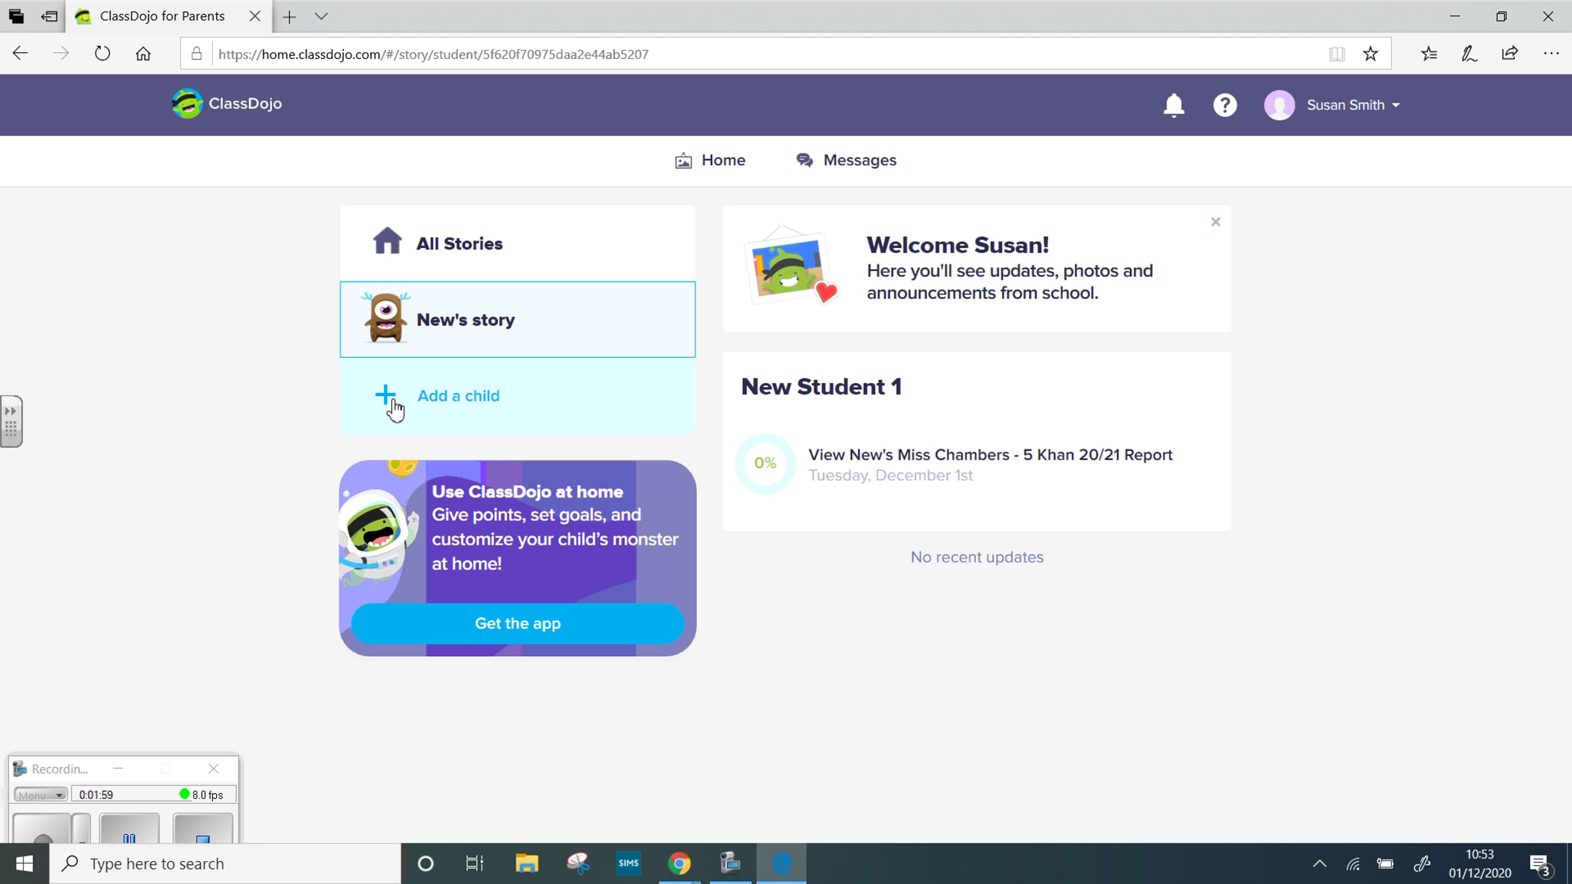
Task: Click the Wi-Fi network tray icon
Action: coord(1353,864)
